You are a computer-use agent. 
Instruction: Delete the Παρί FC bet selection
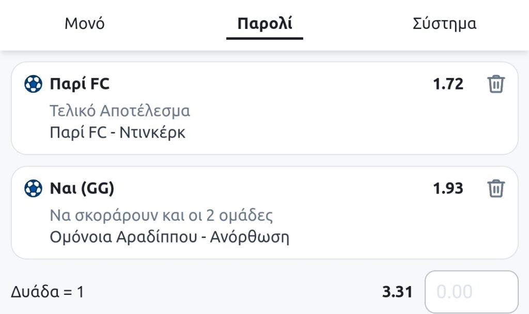(x=496, y=84)
